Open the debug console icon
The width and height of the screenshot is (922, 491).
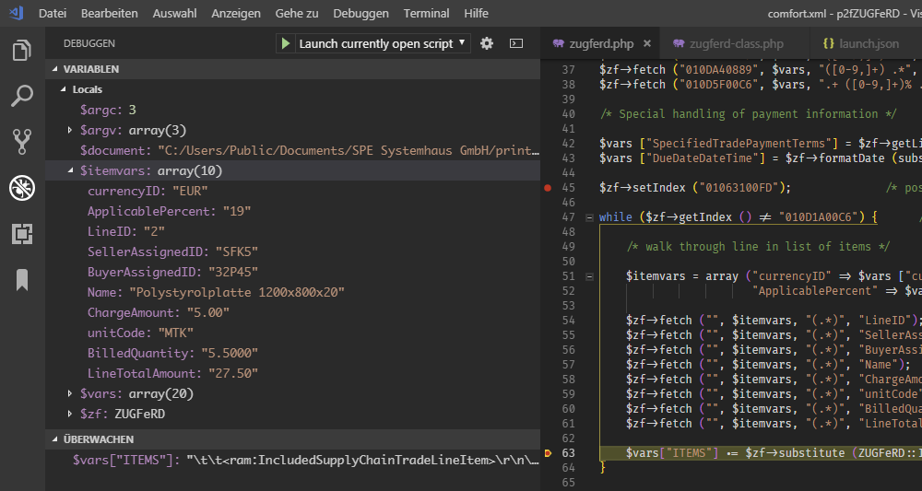click(516, 43)
